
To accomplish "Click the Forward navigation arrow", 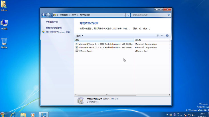I will (x=48, y=15).
